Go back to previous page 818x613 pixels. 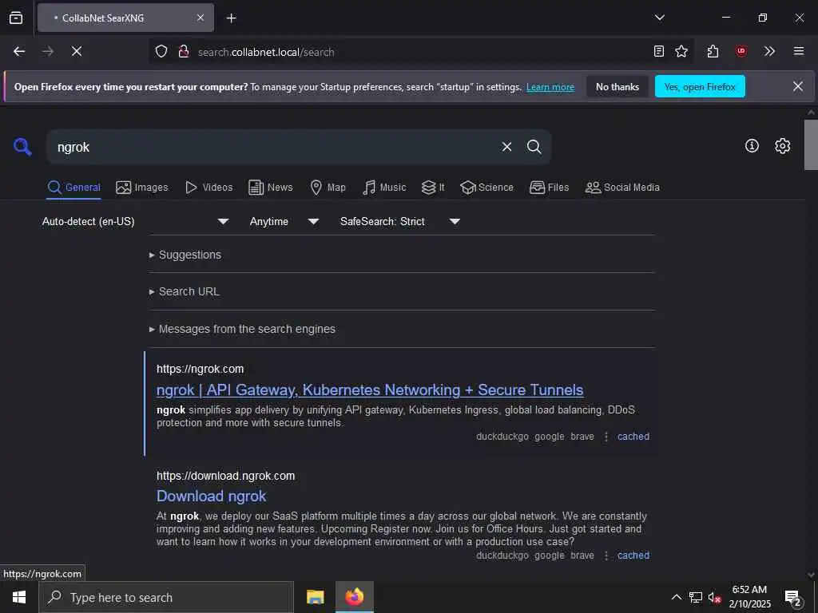[x=19, y=51]
